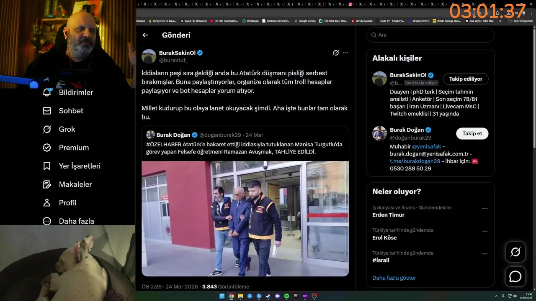This screenshot has width=536, height=301.
Task: Open the Streamer Panel bookmark
Action: click(418, 20)
